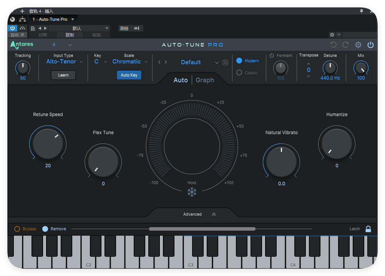Screen dimensions: 385x276
Task: Go to previous host preset arrow
Action: click(x=40, y=28)
